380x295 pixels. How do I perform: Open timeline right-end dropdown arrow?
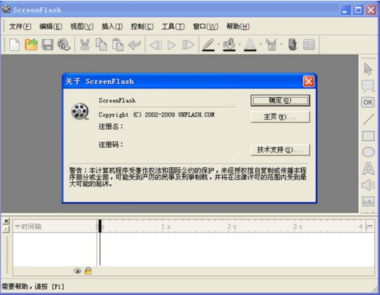pyautogui.click(x=370, y=227)
